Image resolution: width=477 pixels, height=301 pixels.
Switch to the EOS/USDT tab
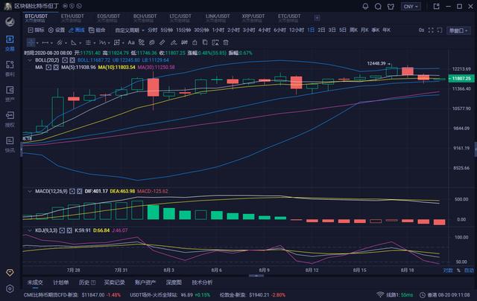tap(108, 18)
